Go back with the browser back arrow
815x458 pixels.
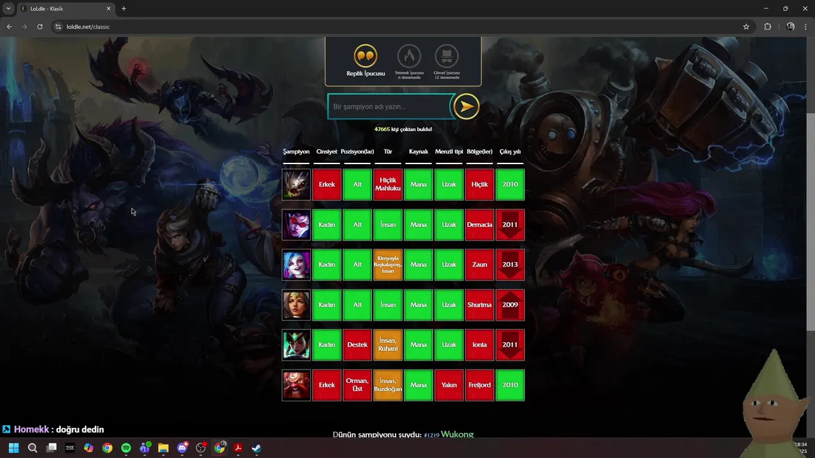(x=9, y=27)
